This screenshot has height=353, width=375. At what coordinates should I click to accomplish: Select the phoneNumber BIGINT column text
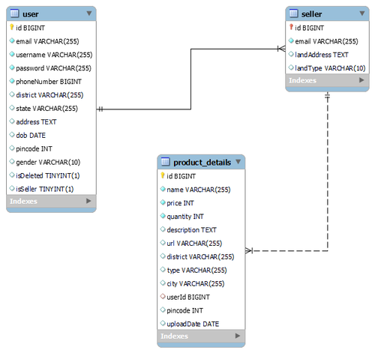(x=49, y=82)
